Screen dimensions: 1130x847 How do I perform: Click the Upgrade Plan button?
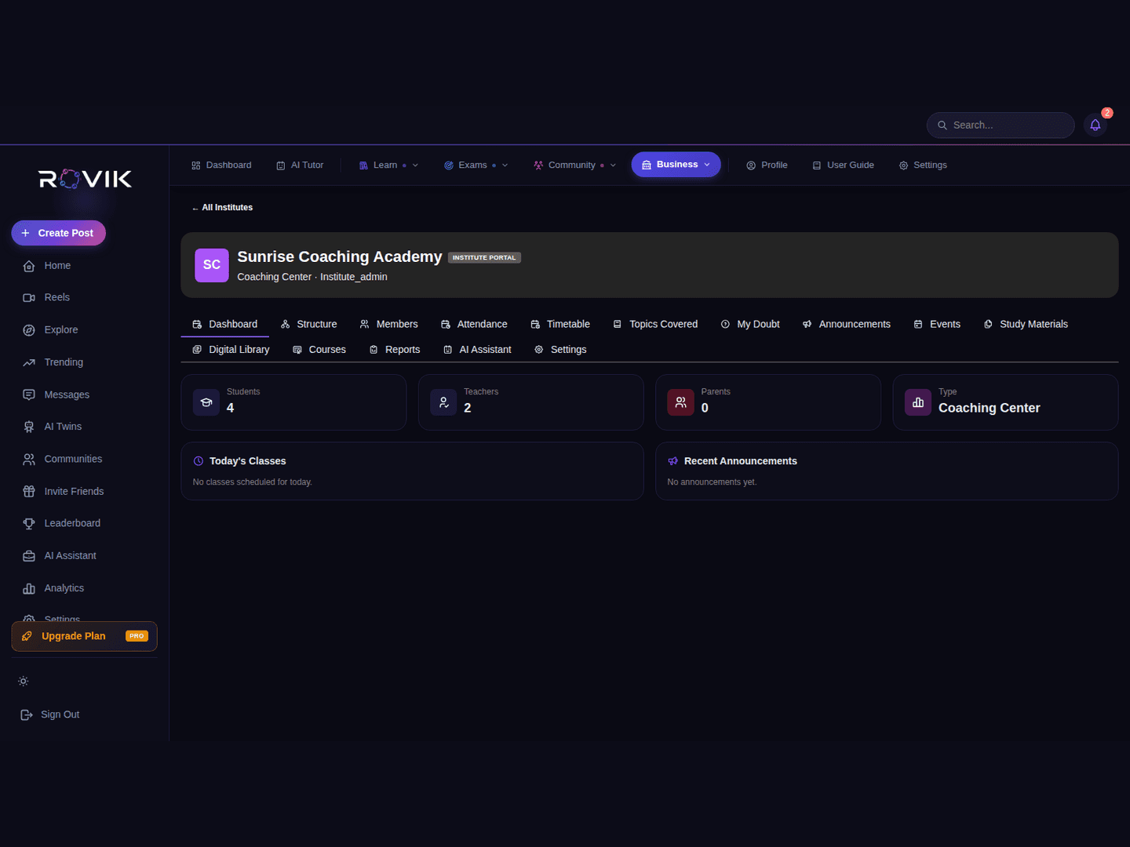click(84, 636)
